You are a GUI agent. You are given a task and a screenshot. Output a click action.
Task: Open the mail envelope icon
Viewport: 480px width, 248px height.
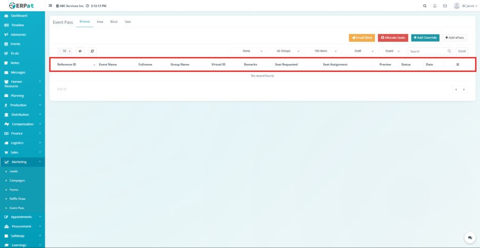pos(445,6)
